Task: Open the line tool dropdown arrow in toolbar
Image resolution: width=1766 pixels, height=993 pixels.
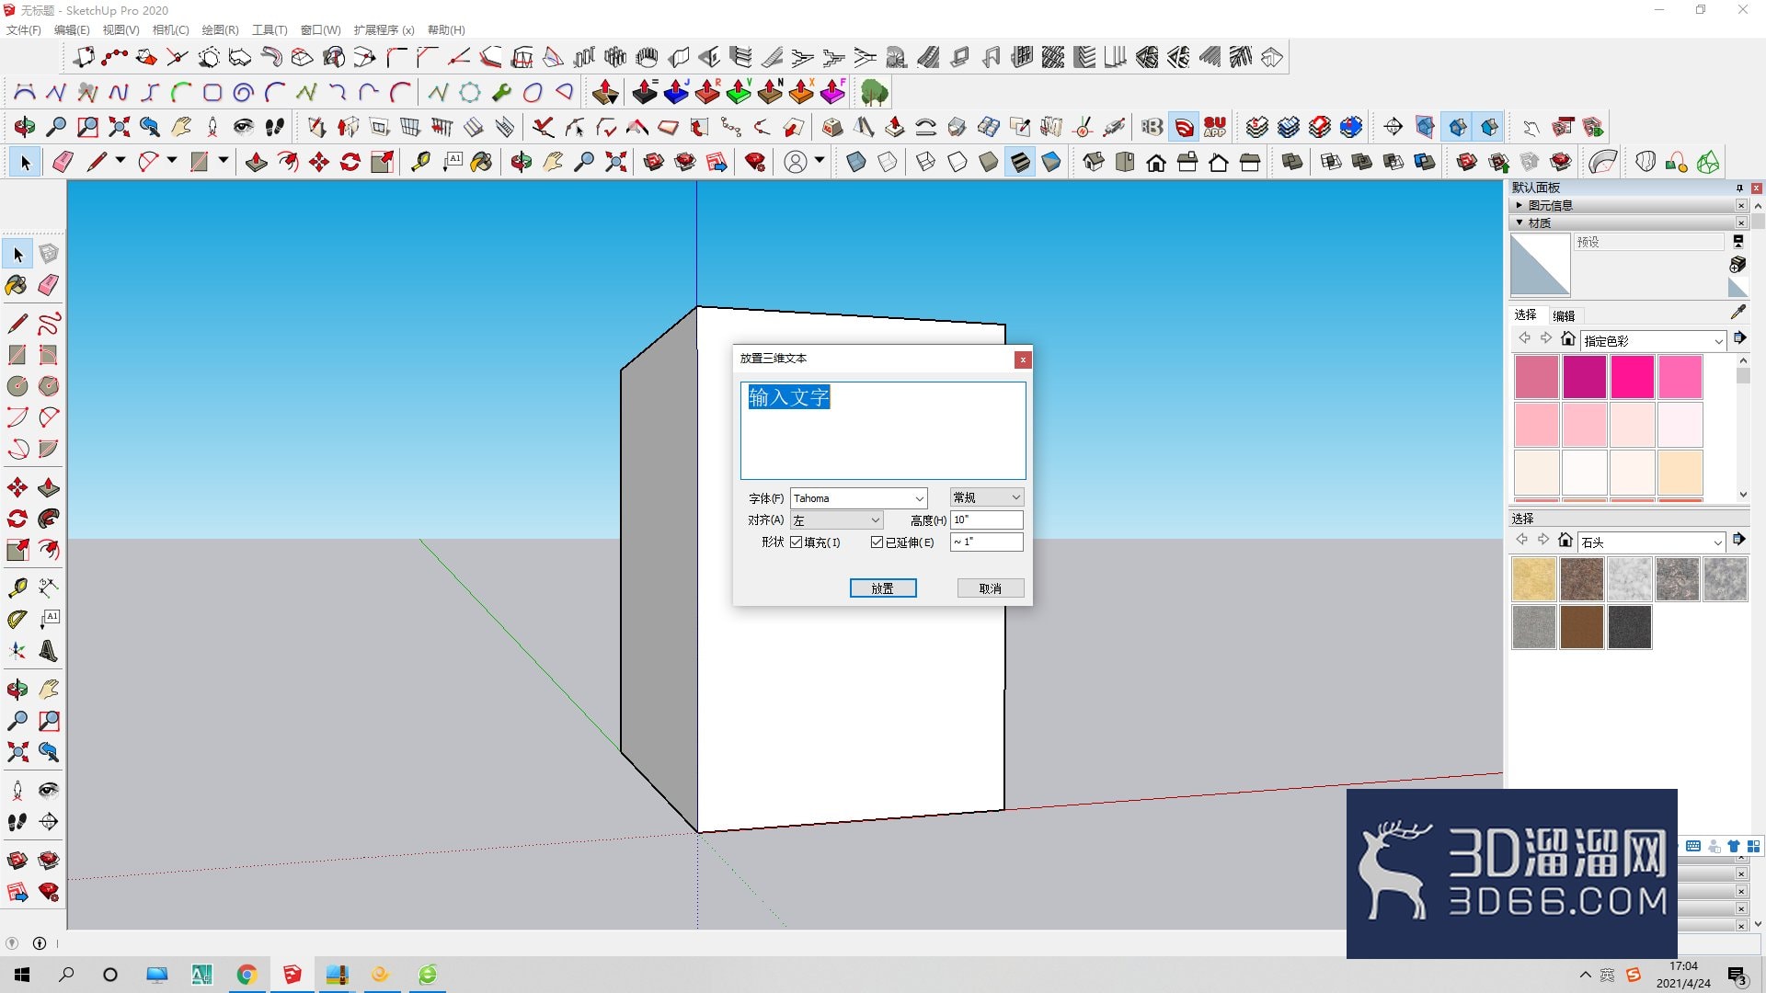Action: click(x=120, y=160)
